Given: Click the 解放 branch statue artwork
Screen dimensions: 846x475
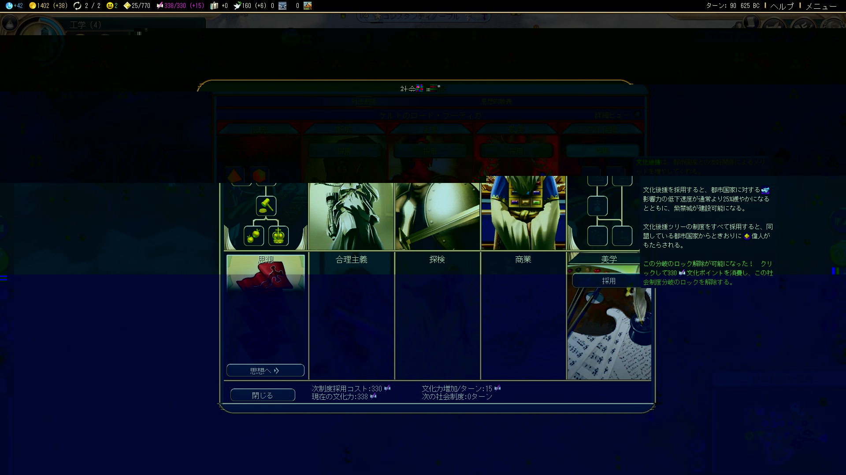Looking at the screenshot, I should 351,216.
